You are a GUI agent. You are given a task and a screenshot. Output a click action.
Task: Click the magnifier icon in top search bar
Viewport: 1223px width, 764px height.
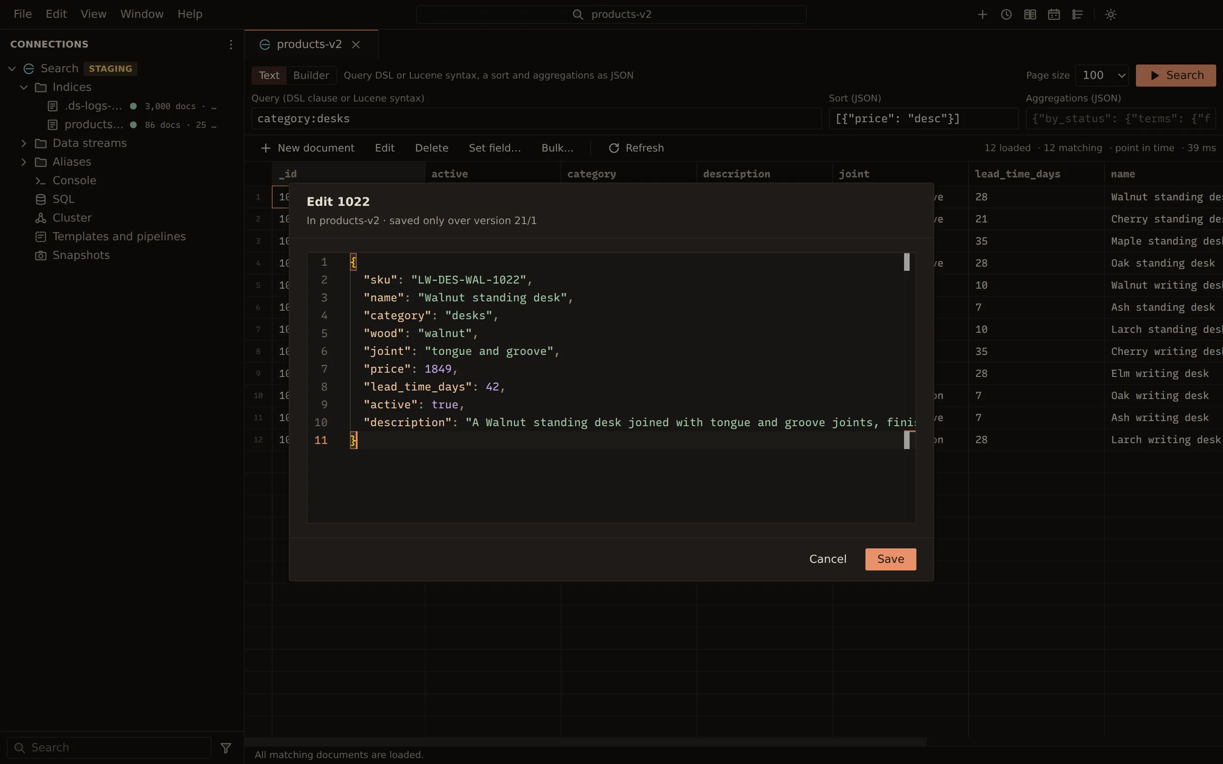point(578,15)
